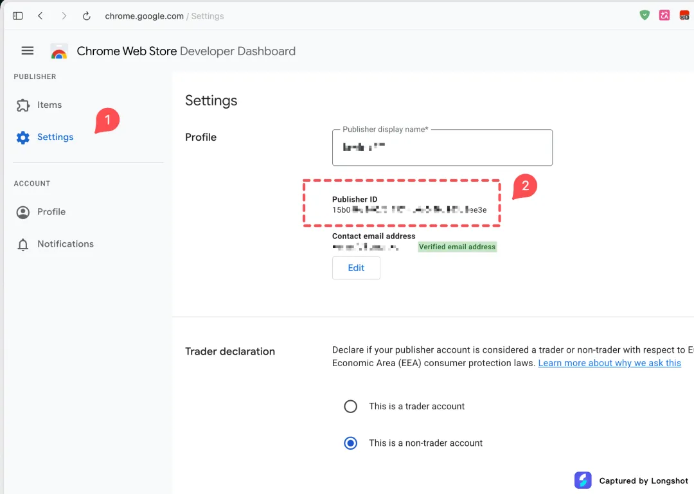Open the pink translate extension icon
This screenshot has height=494, width=694.
pos(664,15)
